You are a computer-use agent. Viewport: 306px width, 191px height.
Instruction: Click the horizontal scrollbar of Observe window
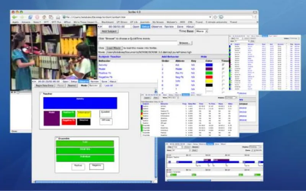pyautogui.click(x=93, y=182)
